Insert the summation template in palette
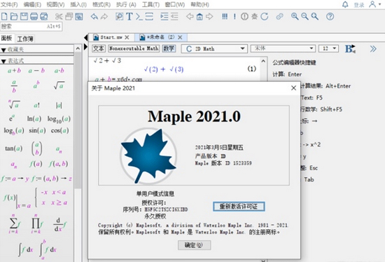 pyautogui.click(x=14, y=223)
